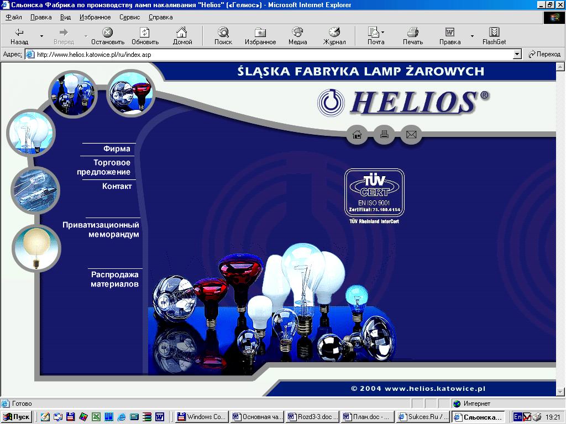
Task: Open Word from quick launch bar
Action: [x=160, y=417]
